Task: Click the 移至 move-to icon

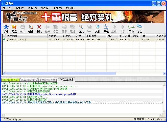Action: tap(56, 29)
